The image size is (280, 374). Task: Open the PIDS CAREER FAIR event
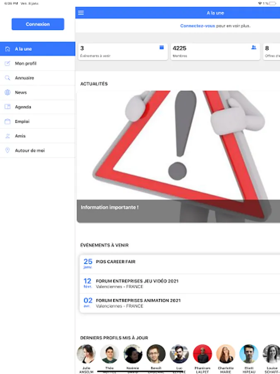pos(180,264)
